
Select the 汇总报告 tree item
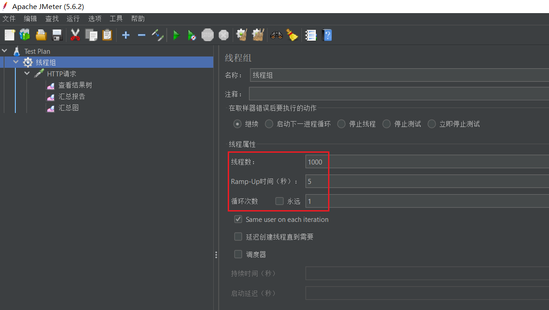[72, 96]
